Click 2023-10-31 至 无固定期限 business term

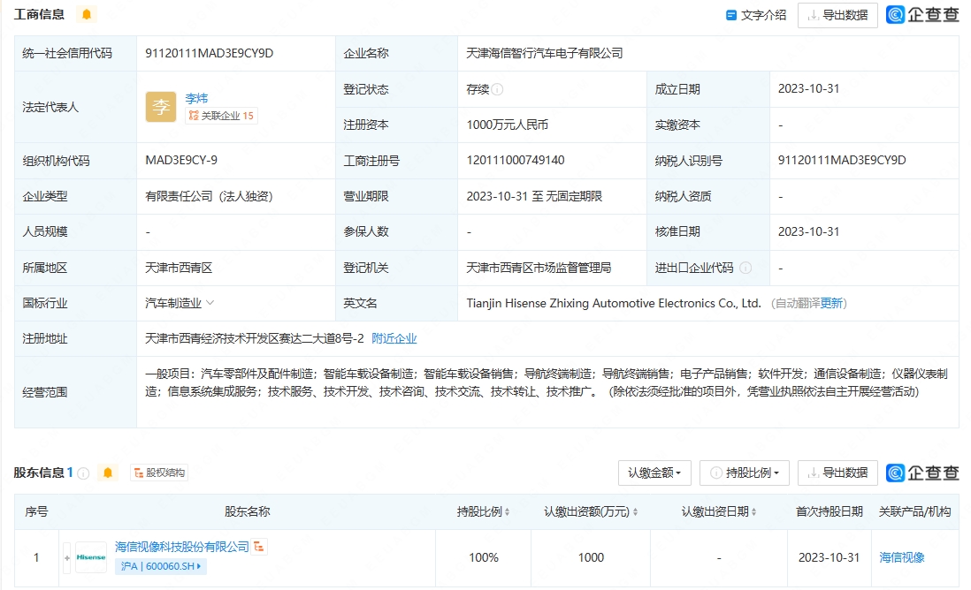point(534,196)
